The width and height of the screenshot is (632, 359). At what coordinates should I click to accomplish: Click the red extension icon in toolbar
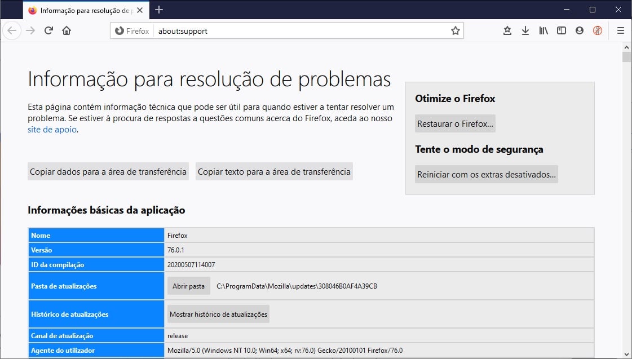click(x=598, y=30)
